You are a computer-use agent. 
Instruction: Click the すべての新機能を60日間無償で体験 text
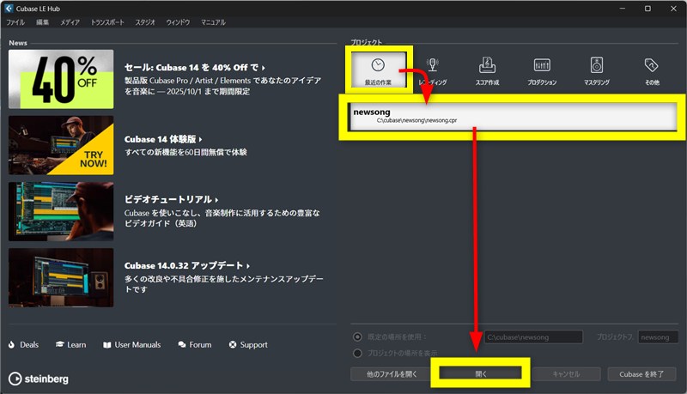tap(185, 152)
